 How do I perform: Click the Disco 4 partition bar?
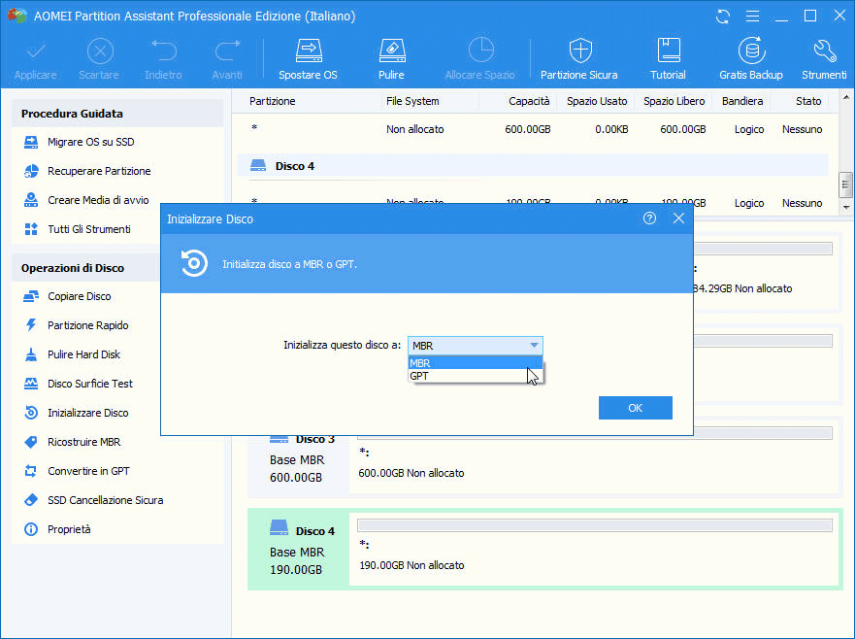tap(594, 525)
